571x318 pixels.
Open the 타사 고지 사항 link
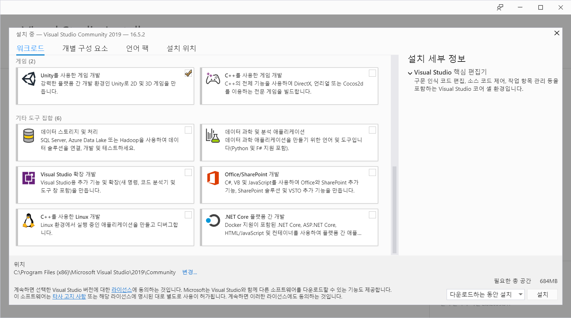point(69,296)
